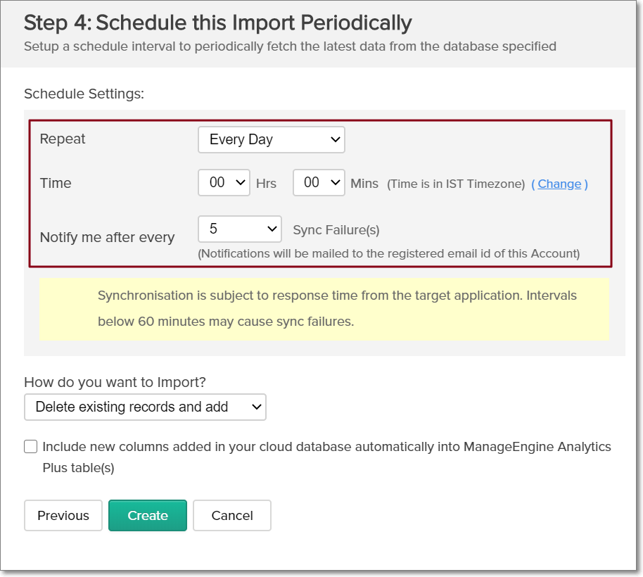This screenshot has width=643, height=577.
Task: Click the "Sync Failure(s)" text
Action: coord(336,229)
